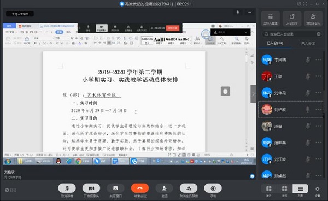Click 添加参会人 add participant
This screenshot has height=201, width=328.
[313, 19]
